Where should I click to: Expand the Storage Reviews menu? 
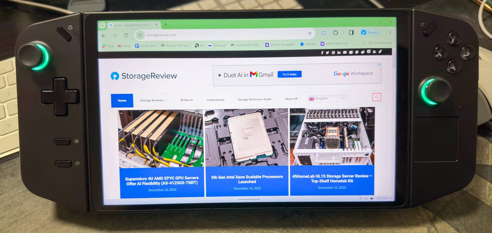(x=153, y=100)
